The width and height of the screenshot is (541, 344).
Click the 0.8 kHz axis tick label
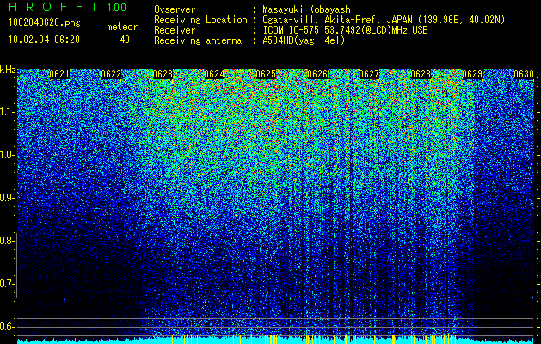pyautogui.click(x=8, y=241)
